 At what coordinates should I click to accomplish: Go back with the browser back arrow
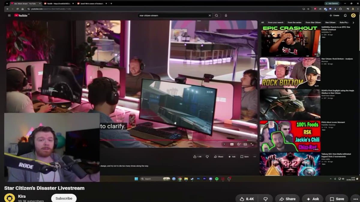click(x=8, y=9)
